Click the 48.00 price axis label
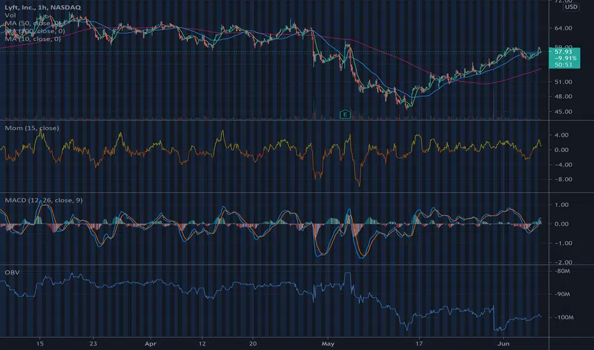The image size is (594, 350). tap(563, 97)
